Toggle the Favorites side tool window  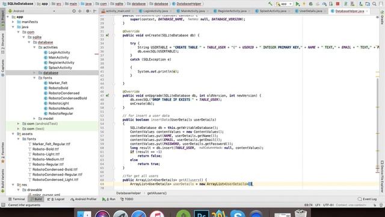click(2, 153)
